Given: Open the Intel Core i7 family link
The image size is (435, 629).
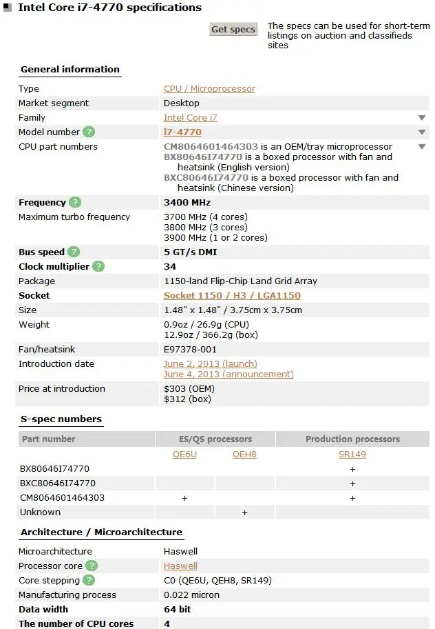Looking at the screenshot, I should [190, 117].
